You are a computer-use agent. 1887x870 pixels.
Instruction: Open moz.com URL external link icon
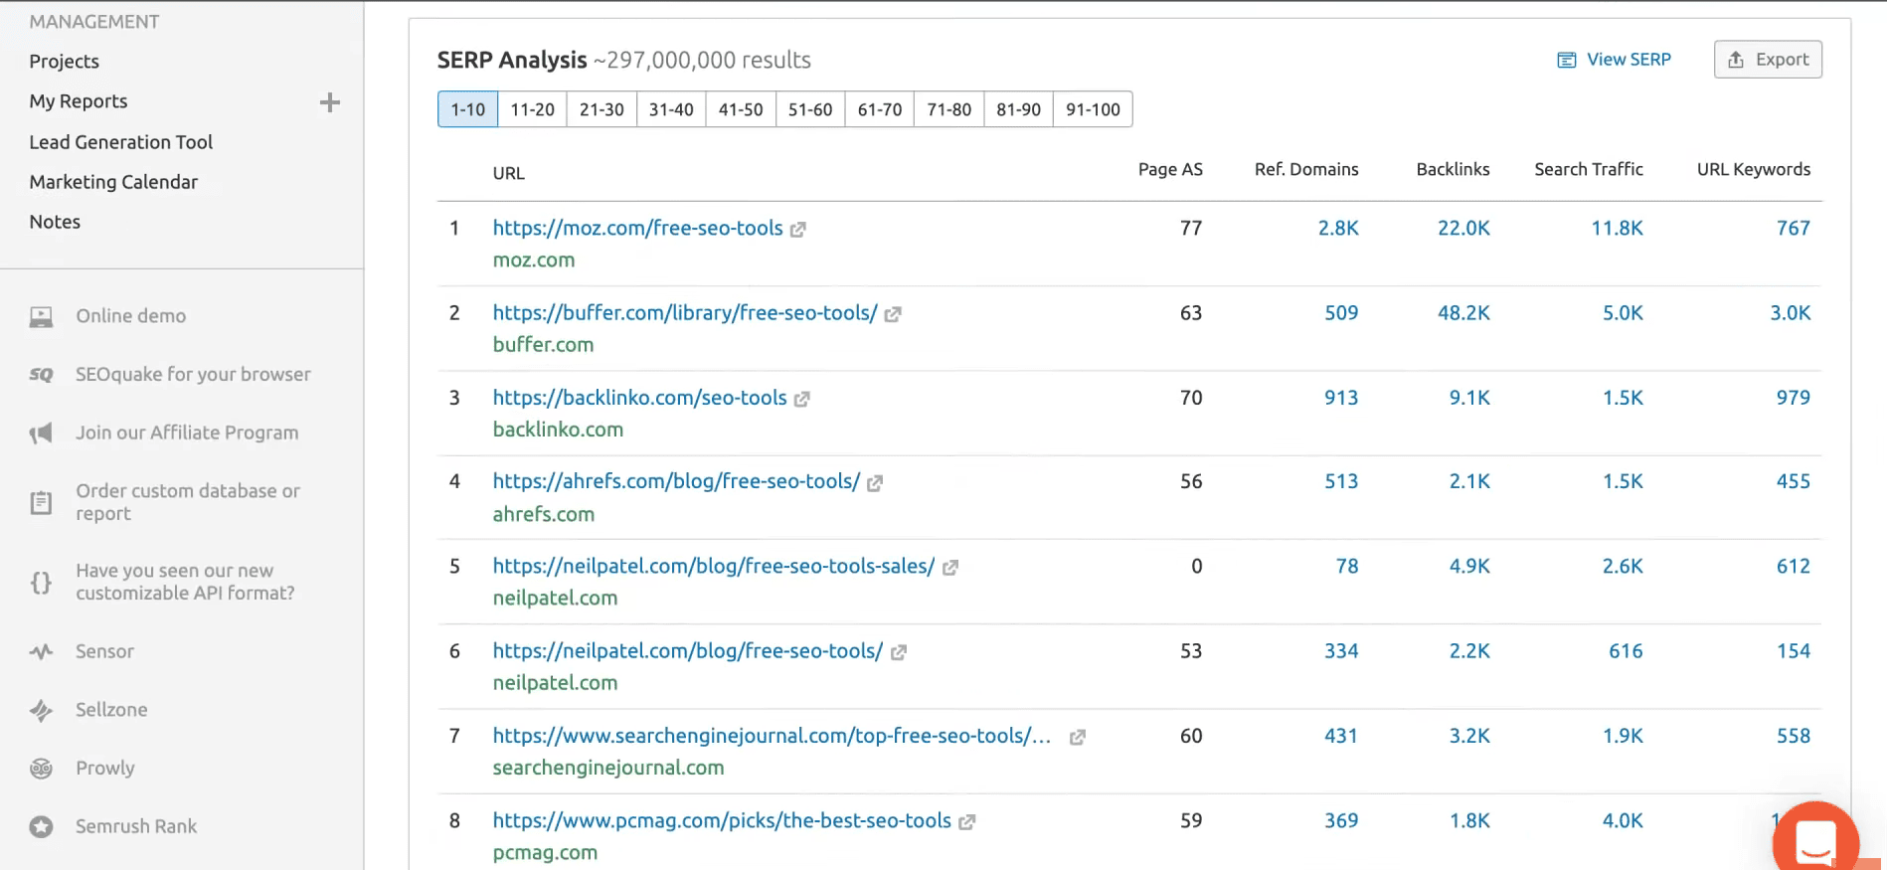click(x=797, y=230)
